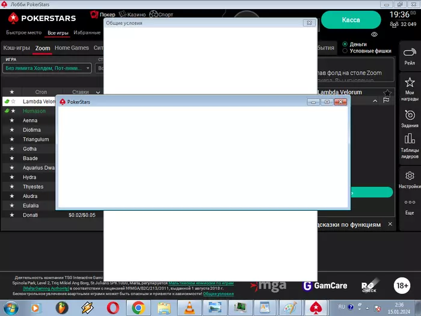The image size is (421, 316).
Task: Select the Triangulum table row
Action: click(x=29, y=140)
